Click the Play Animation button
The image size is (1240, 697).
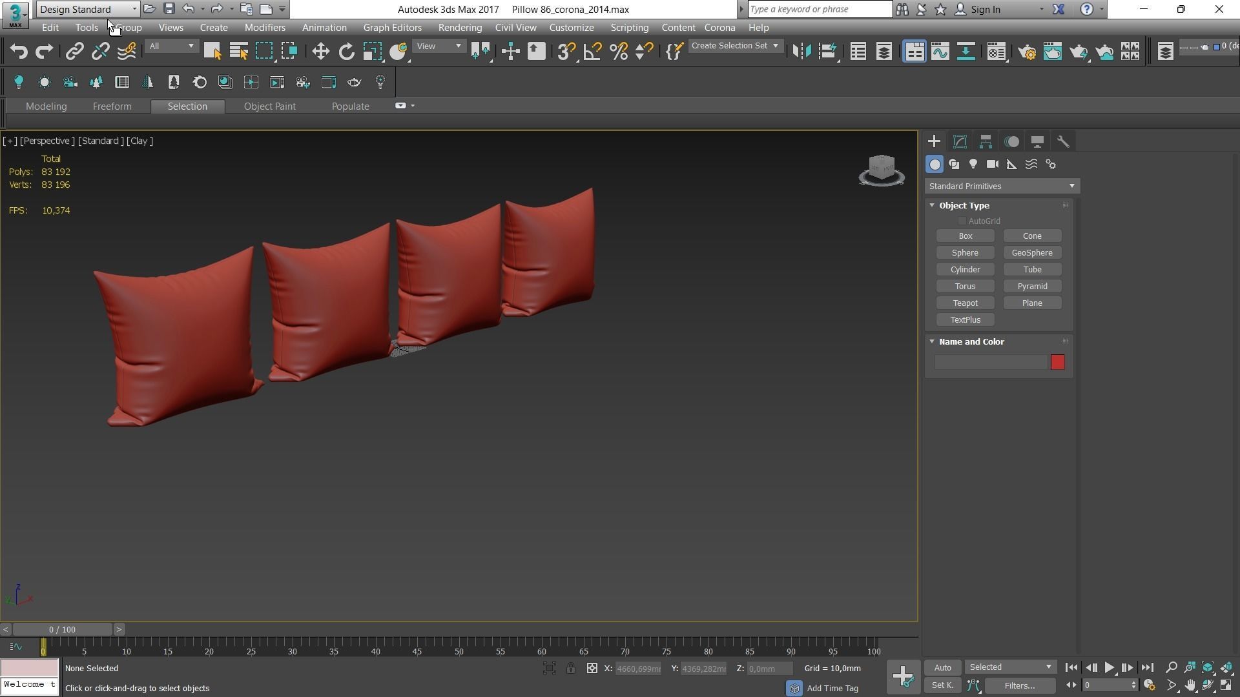tap(1109, 668)
